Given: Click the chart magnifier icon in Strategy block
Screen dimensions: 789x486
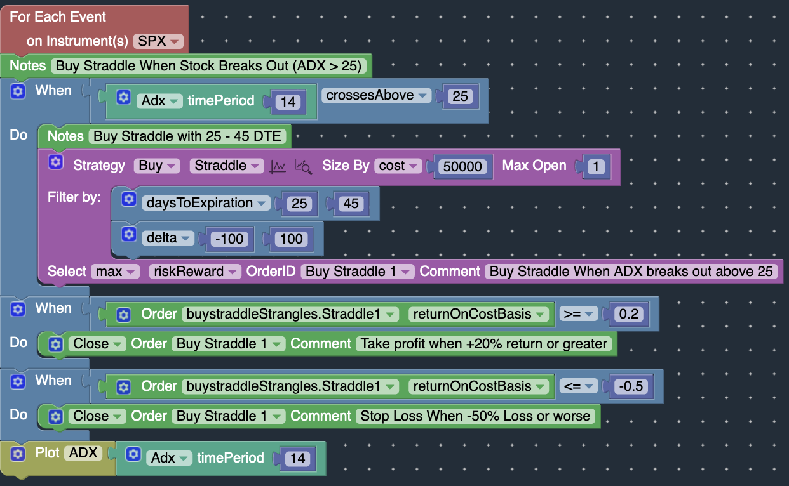Looking at the screenshot, I should [304, 166].
